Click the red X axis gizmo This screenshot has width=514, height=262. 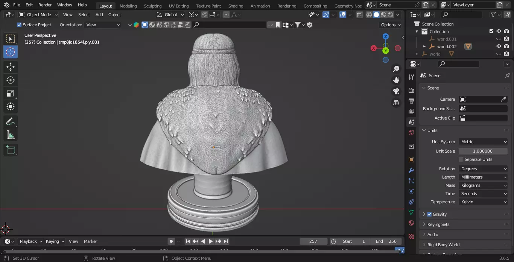374,48
